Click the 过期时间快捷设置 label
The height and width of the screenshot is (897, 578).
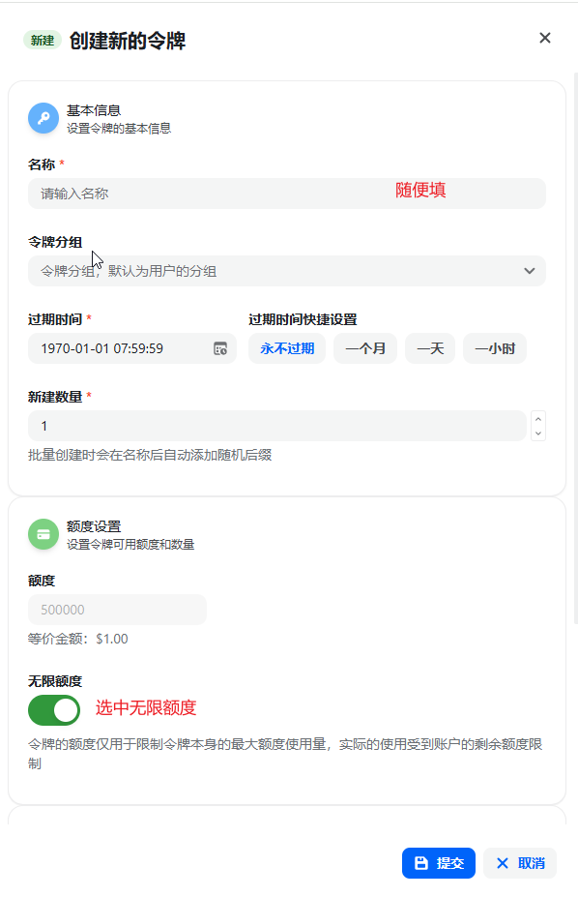click(x=303, y=319)
